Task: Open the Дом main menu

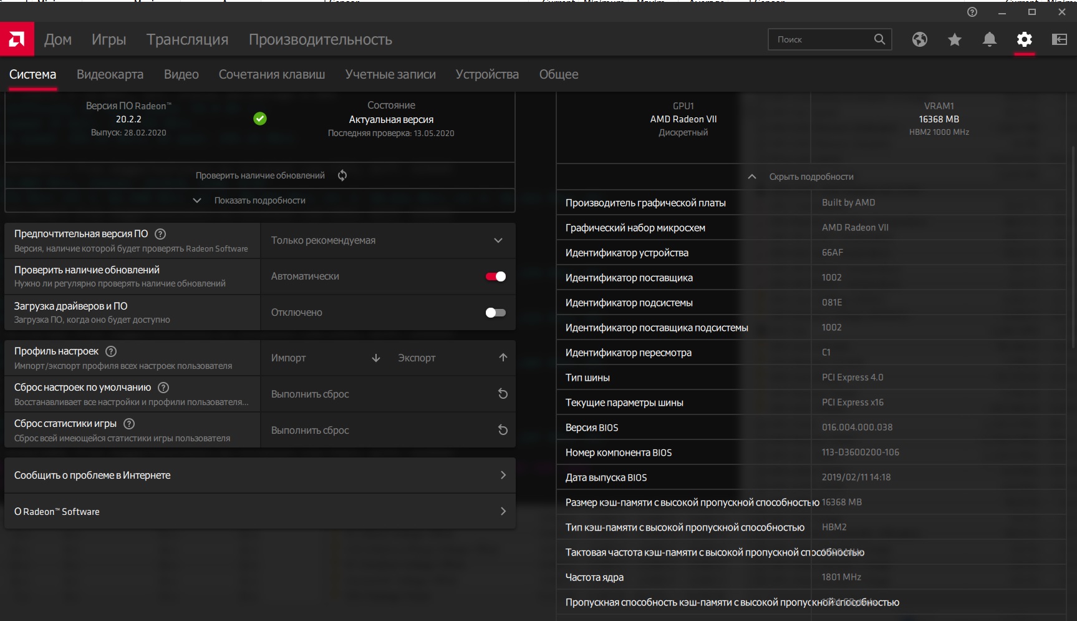Action: pos(58,39)
